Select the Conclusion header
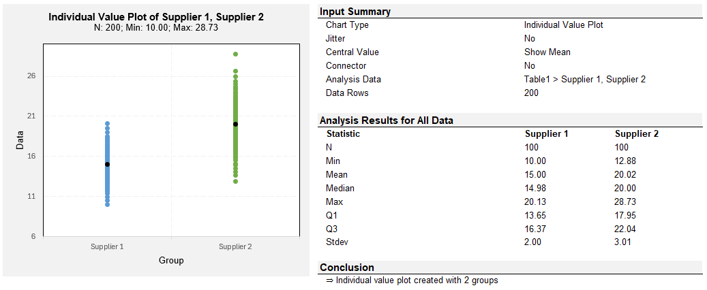This screenshot has width=707, height=290. tap(347, 268)
